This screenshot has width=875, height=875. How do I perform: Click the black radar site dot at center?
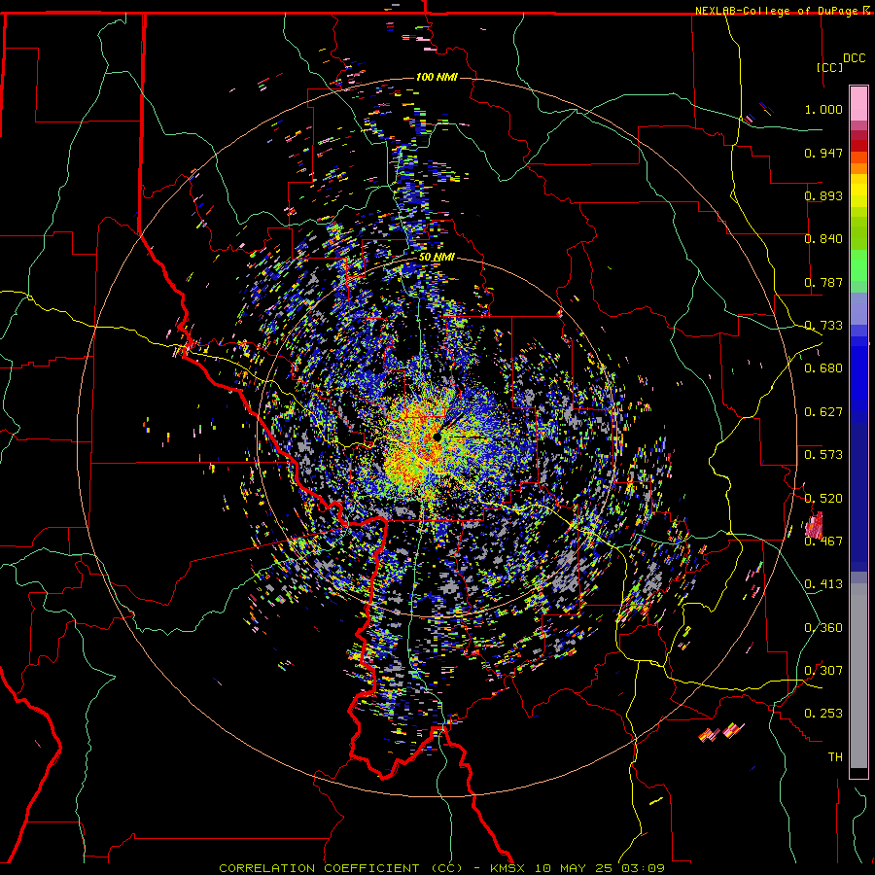[437, 437]
